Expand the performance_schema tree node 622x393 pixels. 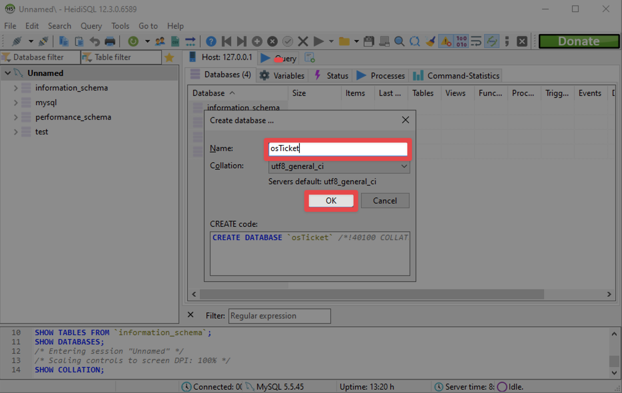tap(15, 117)
